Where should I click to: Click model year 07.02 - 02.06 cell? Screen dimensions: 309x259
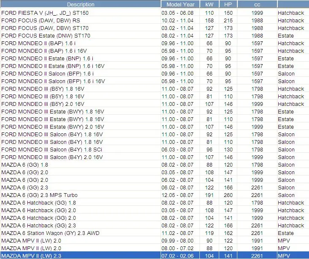tap(180, 256)
